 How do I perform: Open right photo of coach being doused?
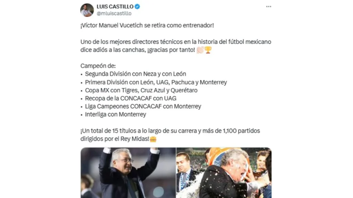tap(224, 173)
